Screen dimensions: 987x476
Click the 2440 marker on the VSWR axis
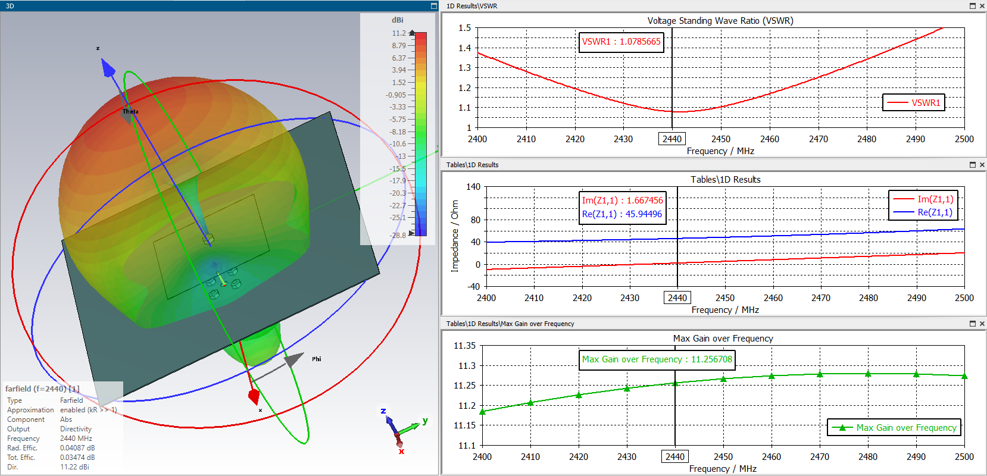click(x=672, y=139)
